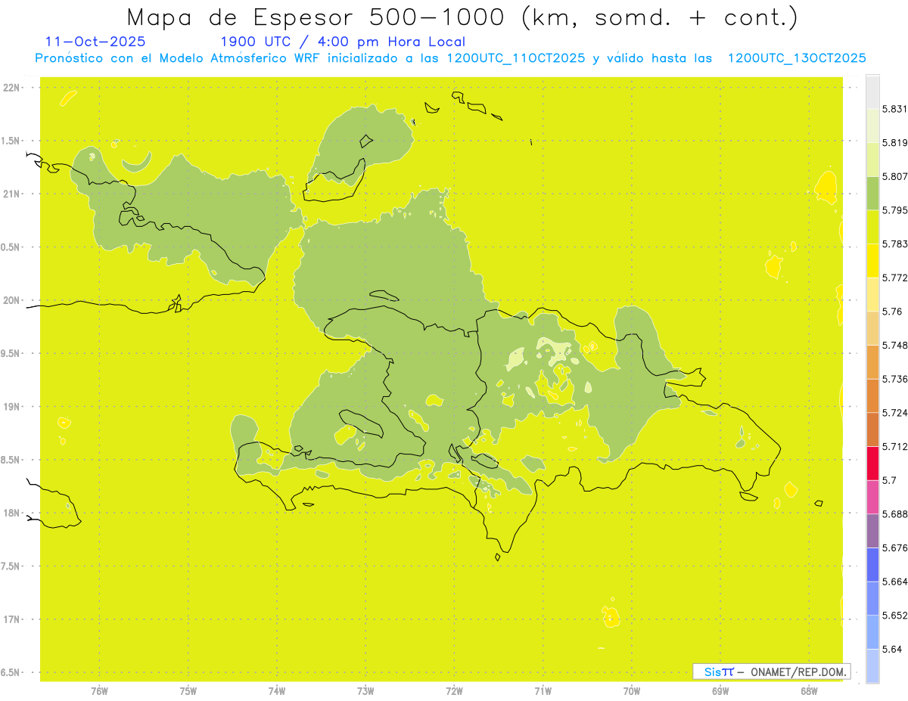Viewport: 908px width, 701px height.
Task: Click the purple swatch between 5.688 and 5.676
Action: pyautogui.click(x=872, y=530)
